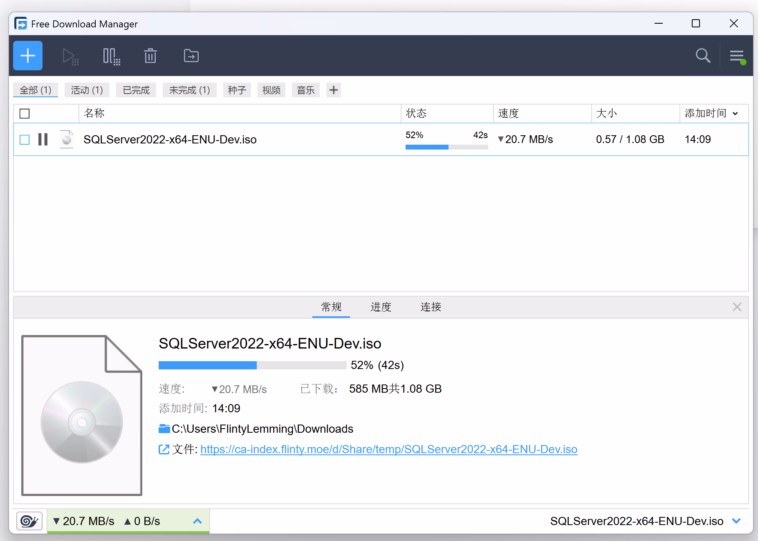Close the download details panel
This screenshot has width=758, height=541.
click(x=737, y=307)
